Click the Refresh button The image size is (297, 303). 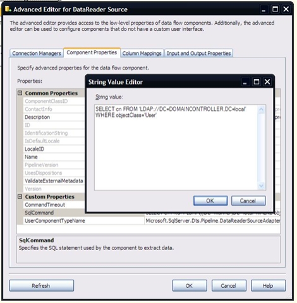pos(42,285)
